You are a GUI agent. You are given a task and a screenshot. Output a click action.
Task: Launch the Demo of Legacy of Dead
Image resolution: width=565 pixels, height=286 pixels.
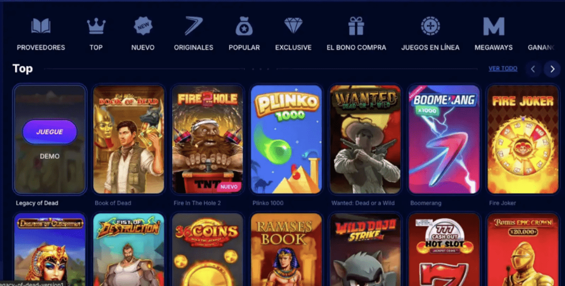(x=50, y=156)
